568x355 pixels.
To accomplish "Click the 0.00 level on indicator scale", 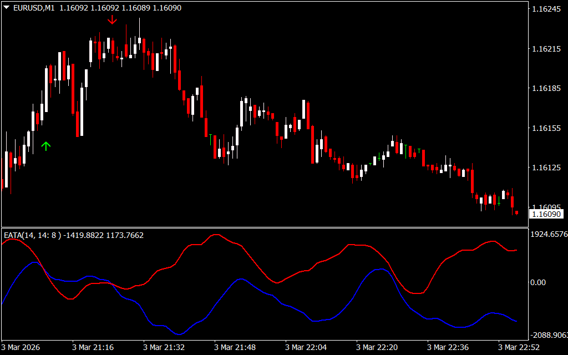I will point(538,282).
